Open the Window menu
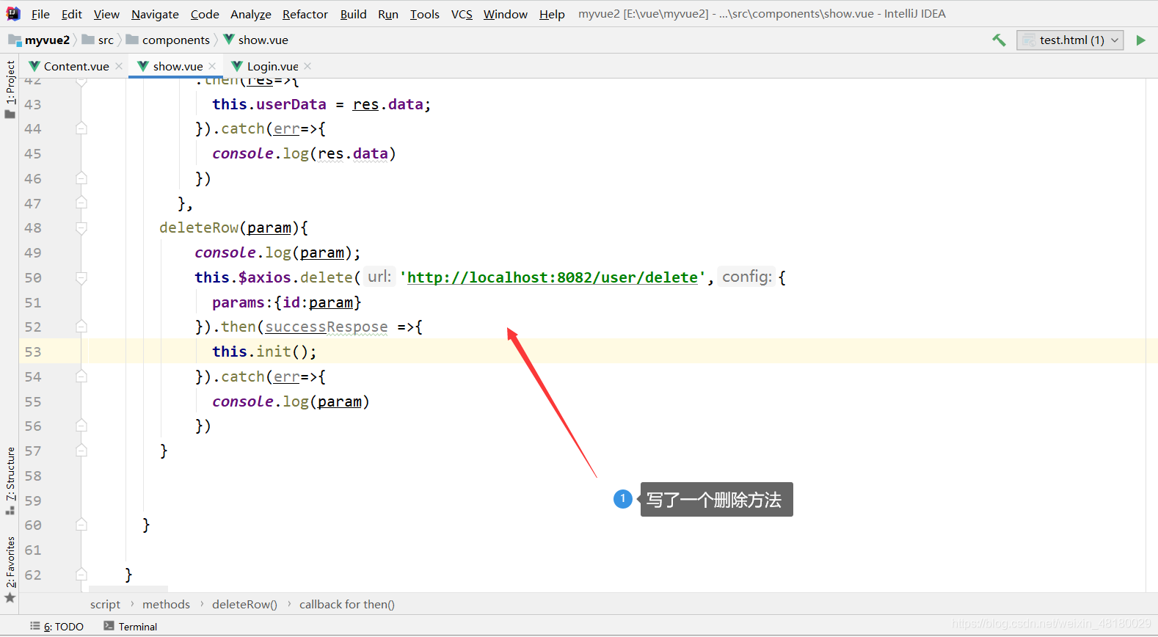The width and height of the screenshot is (1158, 637). coord(505,14)
